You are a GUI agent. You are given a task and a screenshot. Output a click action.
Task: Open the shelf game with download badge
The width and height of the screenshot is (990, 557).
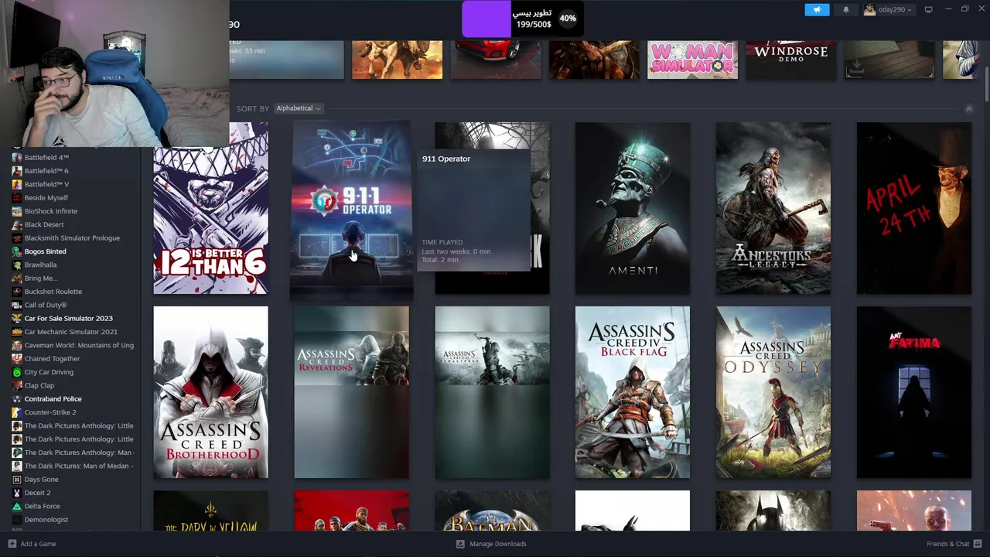(x=889, y=60)
